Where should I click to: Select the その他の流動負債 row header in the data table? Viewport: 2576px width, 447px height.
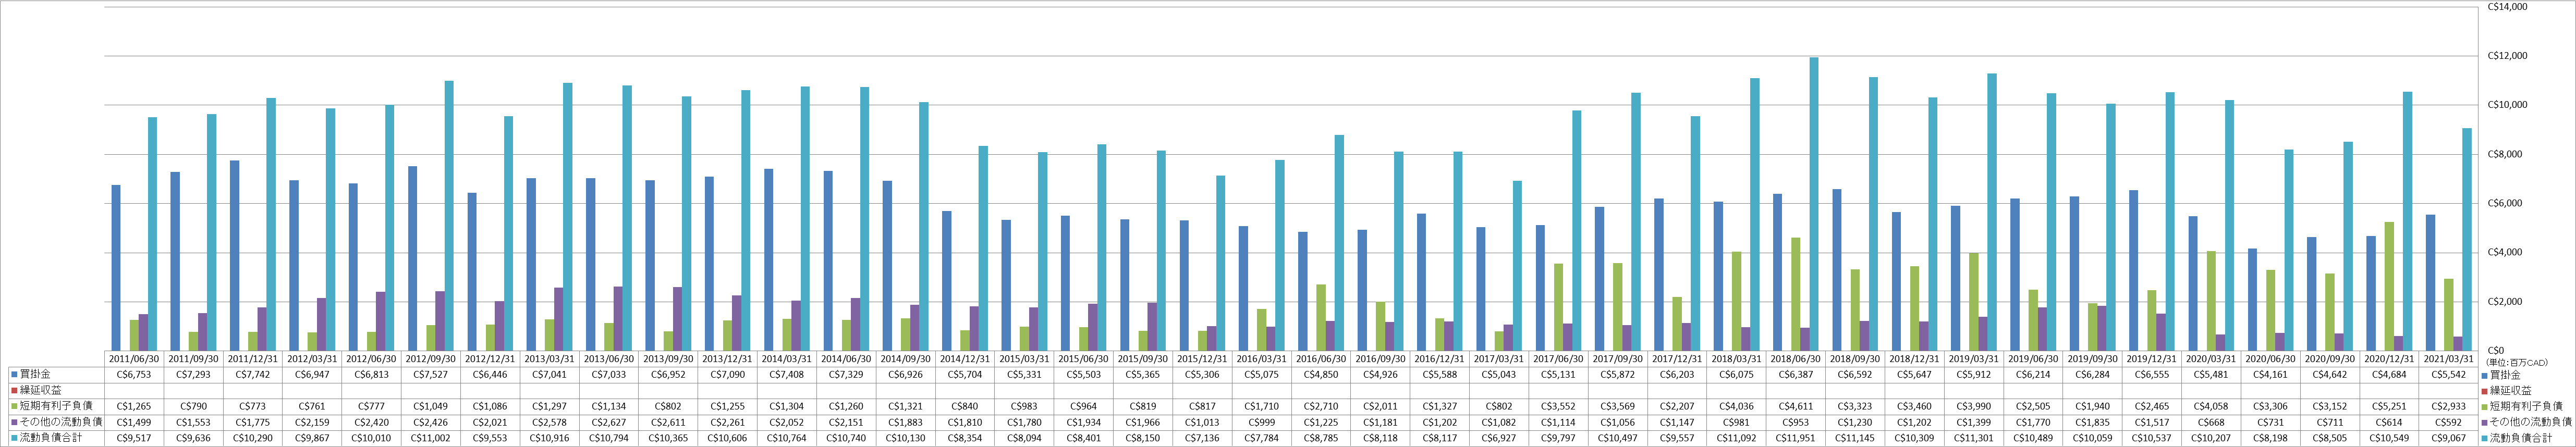coord(61,422)
